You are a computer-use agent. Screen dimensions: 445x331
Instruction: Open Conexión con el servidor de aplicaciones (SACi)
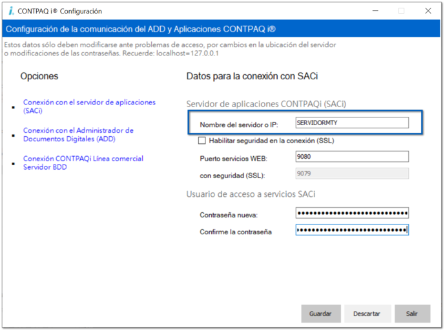coord(89,106)
